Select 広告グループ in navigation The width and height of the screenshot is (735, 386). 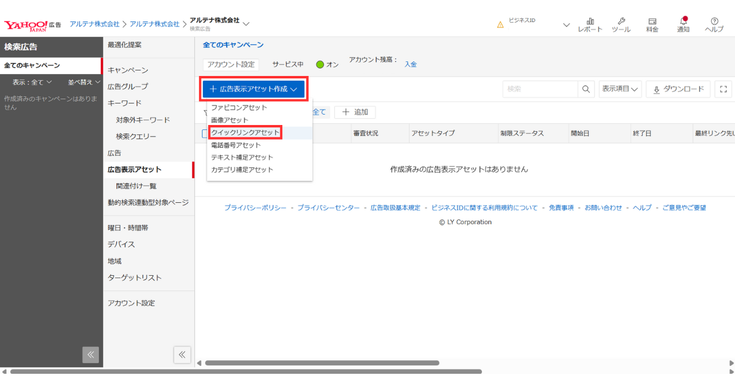point(127,86)
